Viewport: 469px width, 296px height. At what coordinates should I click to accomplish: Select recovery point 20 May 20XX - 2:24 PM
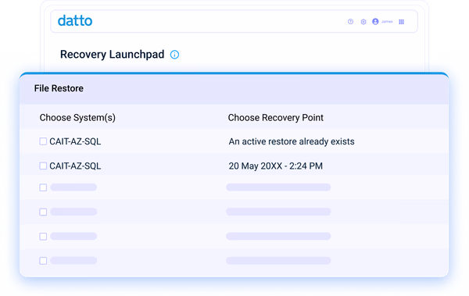coord(275,166)
